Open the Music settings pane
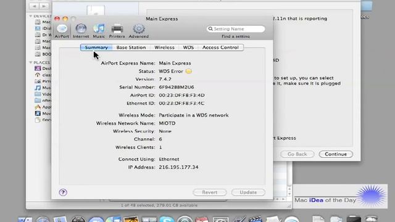The image size is (395, 222). [x=99, y=31]
